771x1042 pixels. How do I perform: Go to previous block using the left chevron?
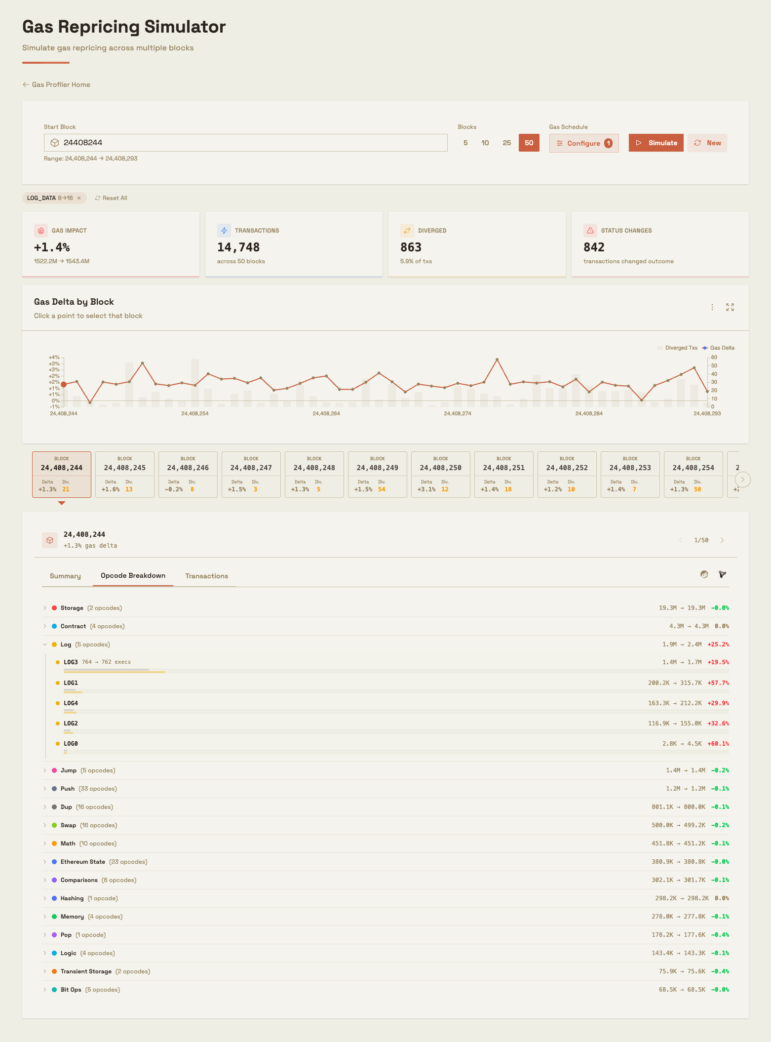681,540
